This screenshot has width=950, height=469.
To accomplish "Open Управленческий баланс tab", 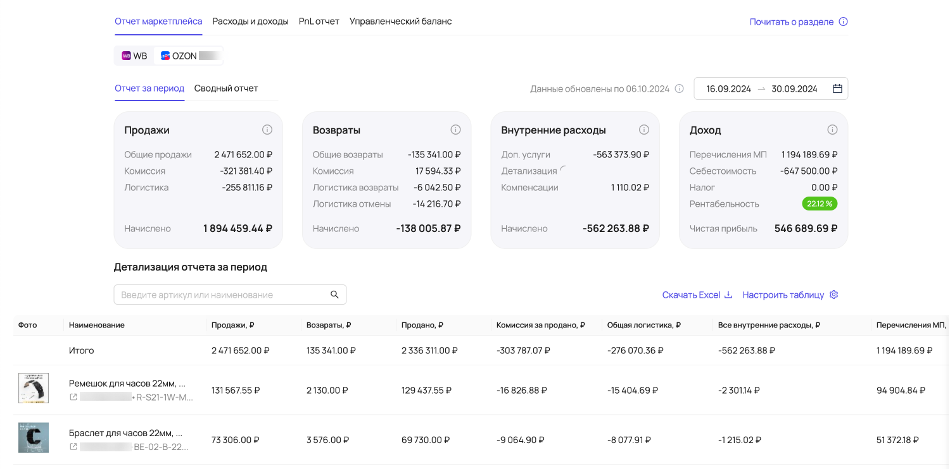I will coord(400,21).
